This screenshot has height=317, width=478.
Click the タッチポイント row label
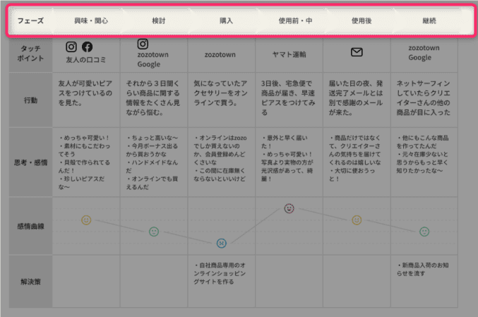(29, 52)
